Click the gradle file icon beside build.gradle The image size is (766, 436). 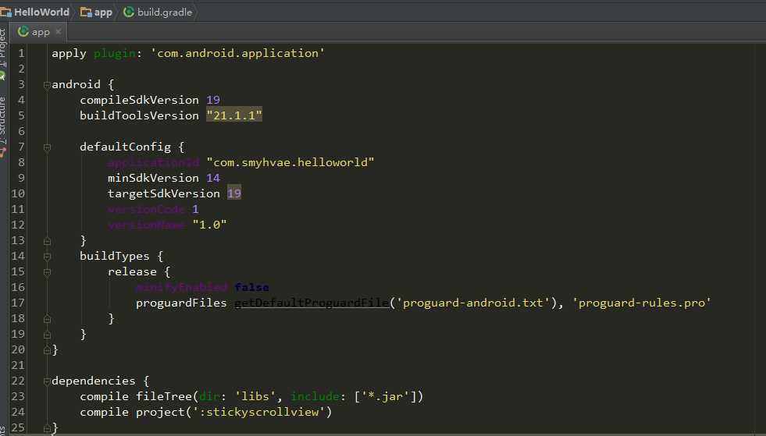[x=129, y=12]
